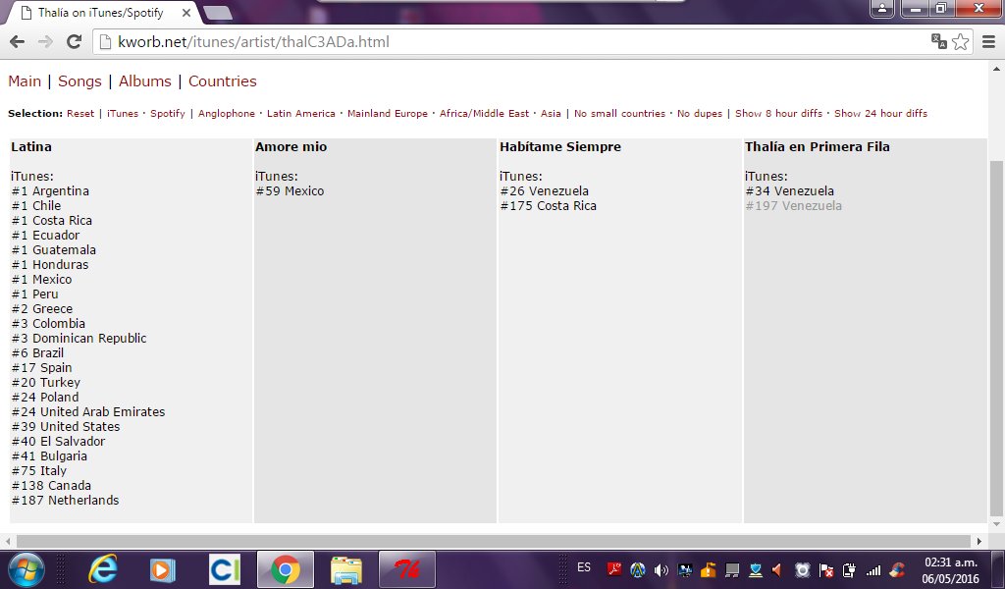Click the #2 Greece entry
1005x589 pixels.
pyautogui.click(x=41, y=309)
